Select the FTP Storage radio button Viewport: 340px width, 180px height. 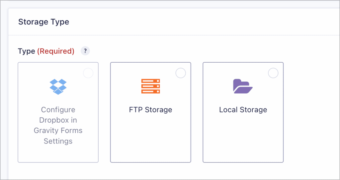pos(181,73)
